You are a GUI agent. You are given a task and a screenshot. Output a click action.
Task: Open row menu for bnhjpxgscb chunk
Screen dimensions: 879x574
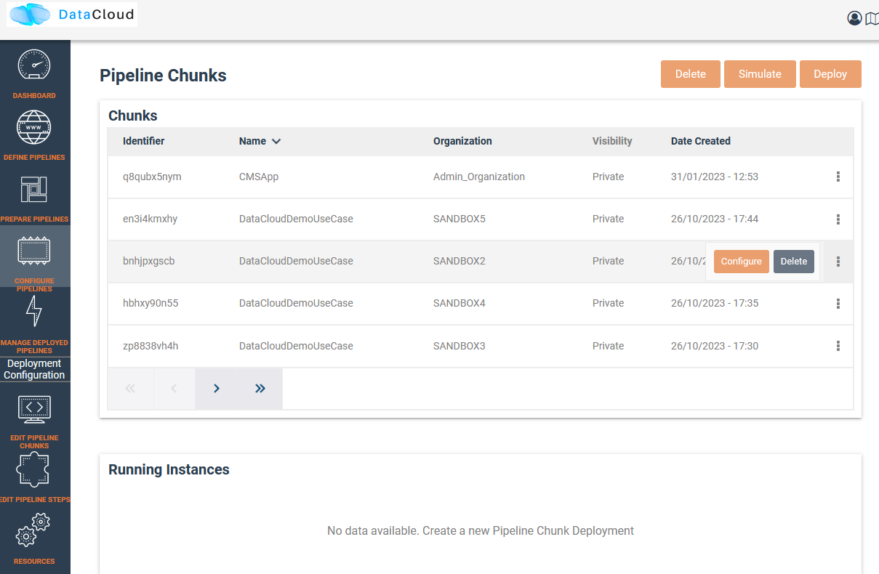click(x=838, y=262)
